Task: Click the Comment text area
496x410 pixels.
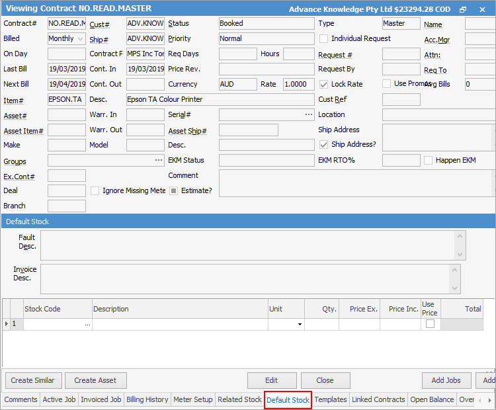Action: (x=356, y=183)
